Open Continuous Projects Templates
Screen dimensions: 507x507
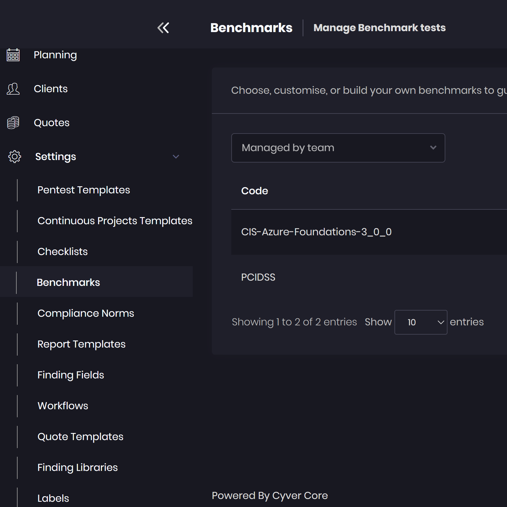[115, 221]
